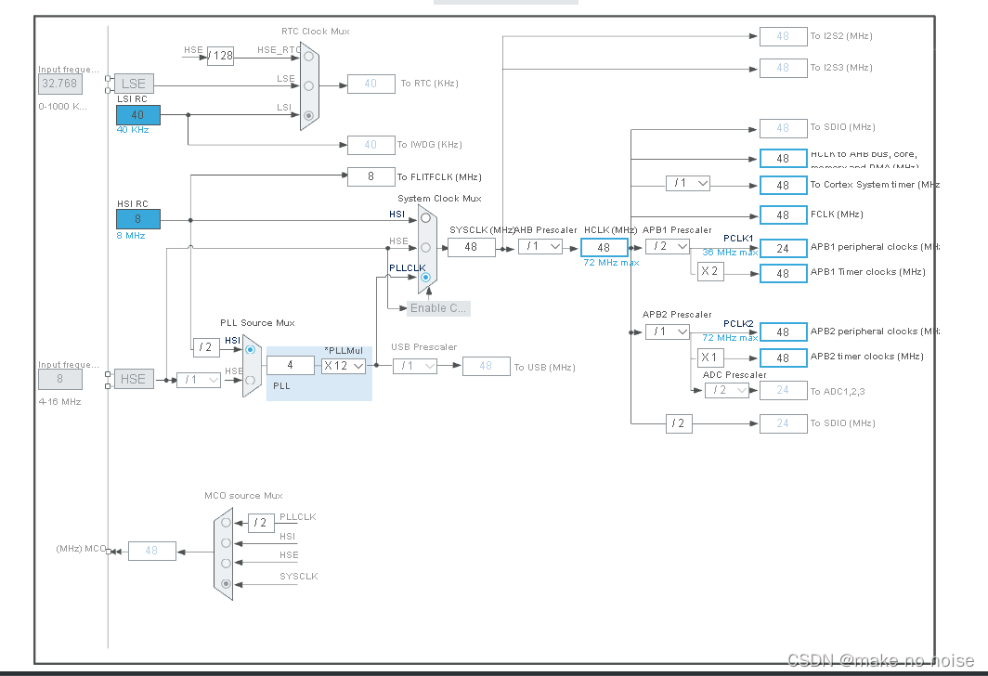
Task: Click the "System Clock Mux" label
Action: pyautogui.click(x=439, y=199)
